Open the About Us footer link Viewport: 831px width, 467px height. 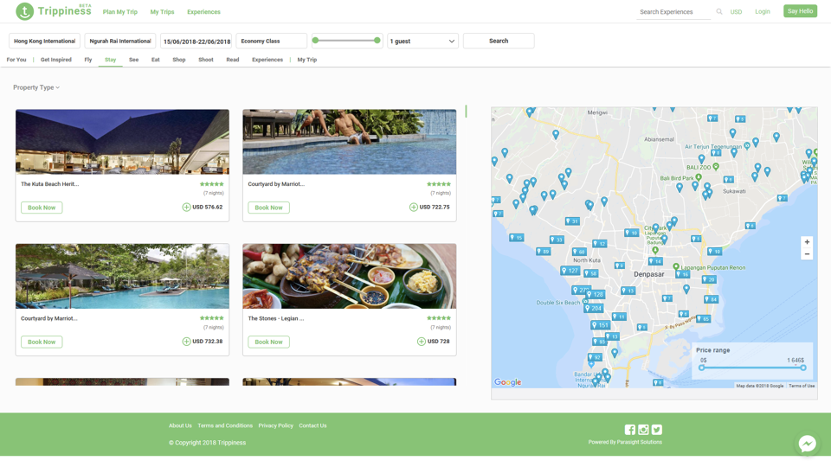(x=180, y=425)
